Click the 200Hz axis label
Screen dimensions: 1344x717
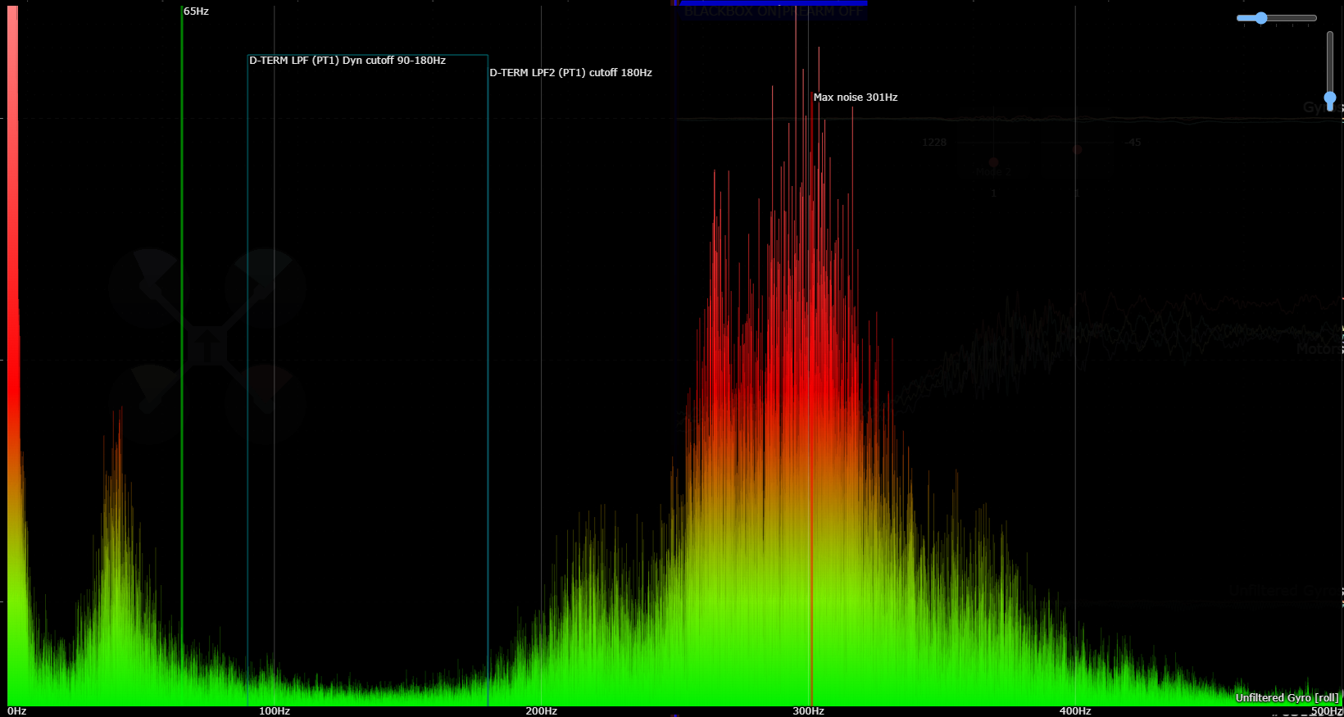[x=542, y=711]
